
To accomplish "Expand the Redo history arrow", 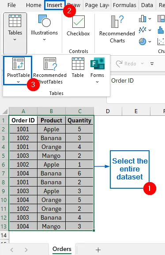I will pos(142,64).
